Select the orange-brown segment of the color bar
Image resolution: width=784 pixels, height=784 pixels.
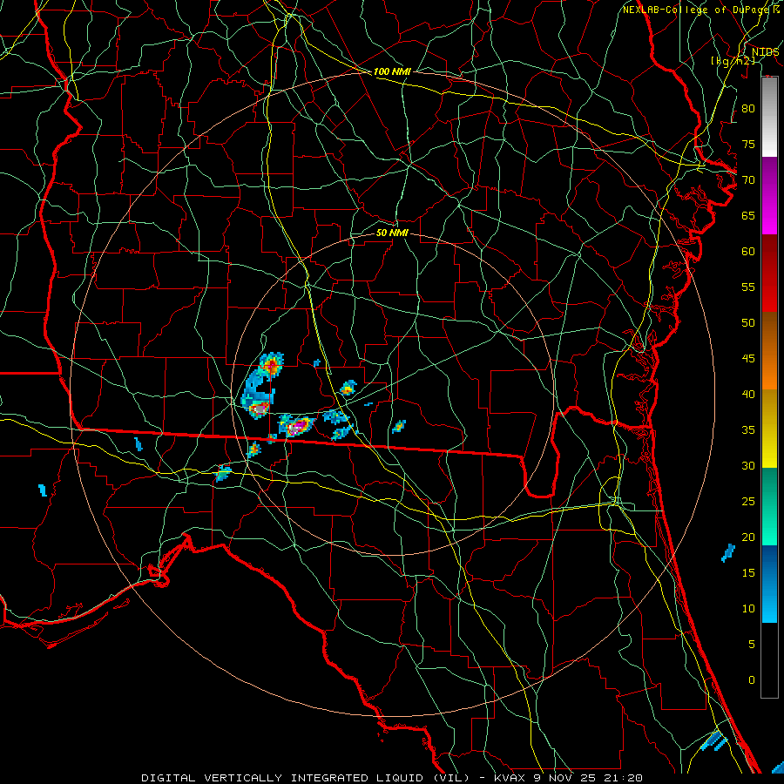tap(769, 350)
